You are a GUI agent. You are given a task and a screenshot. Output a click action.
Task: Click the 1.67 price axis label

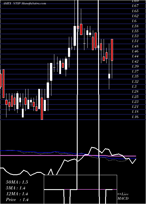pos(135,6)
